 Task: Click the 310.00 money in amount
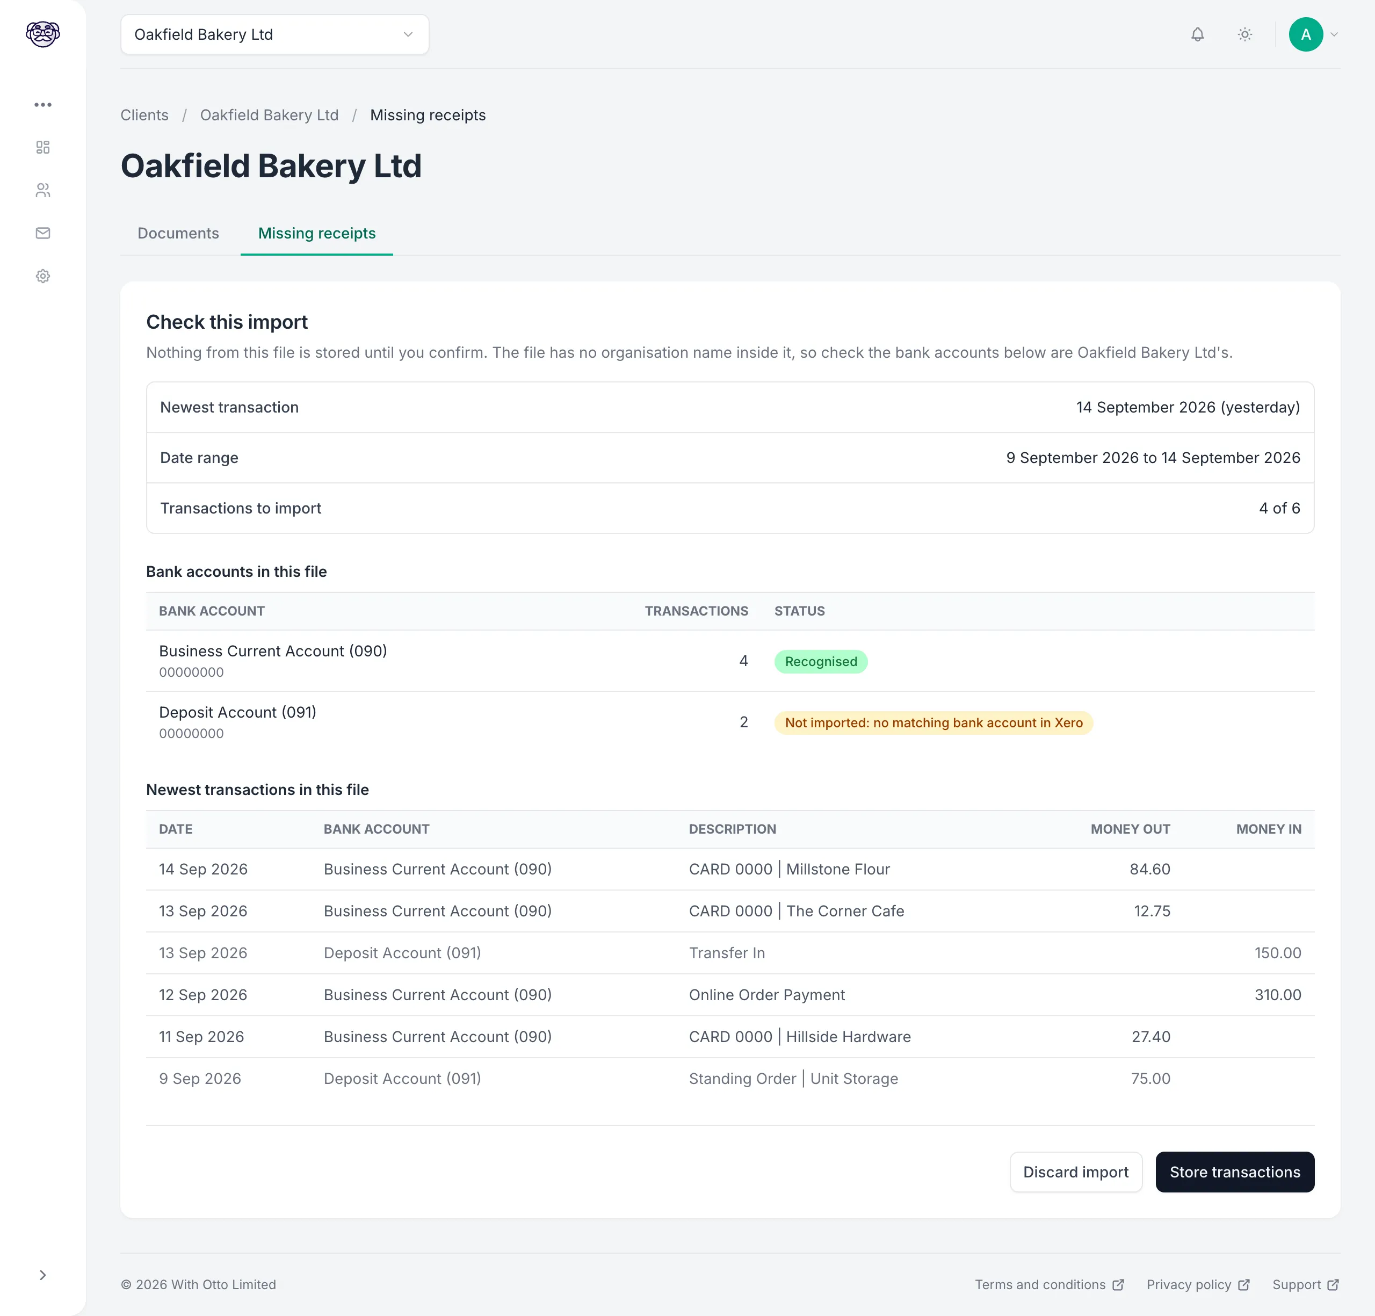[x=1277, y=995]
